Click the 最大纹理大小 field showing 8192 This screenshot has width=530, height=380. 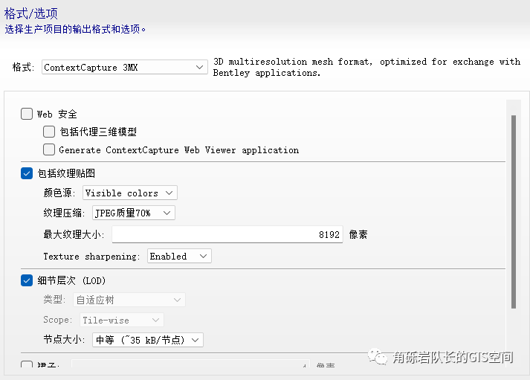[x=228, y=234]
